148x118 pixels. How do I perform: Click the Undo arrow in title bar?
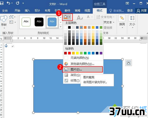[8, 3]
